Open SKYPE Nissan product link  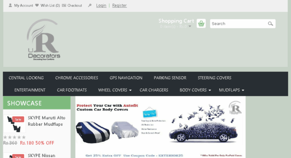[42, 156]
